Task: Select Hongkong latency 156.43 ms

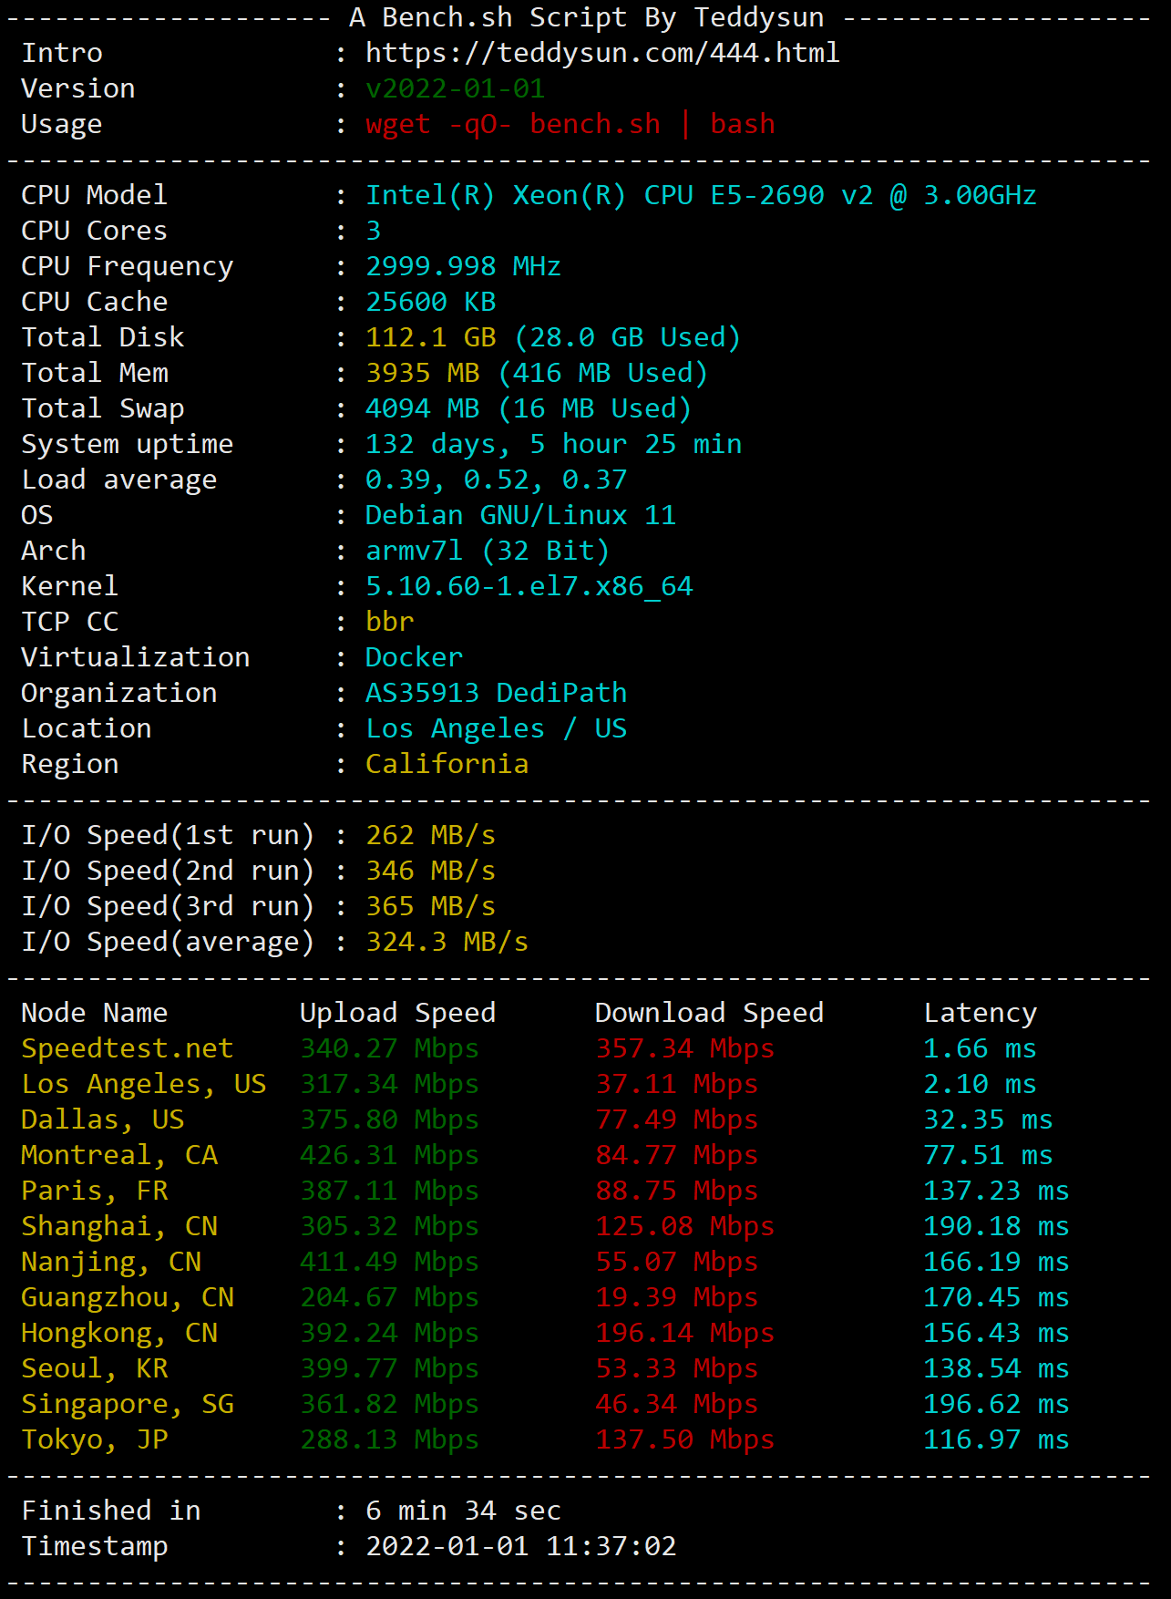Action: 996,1333
